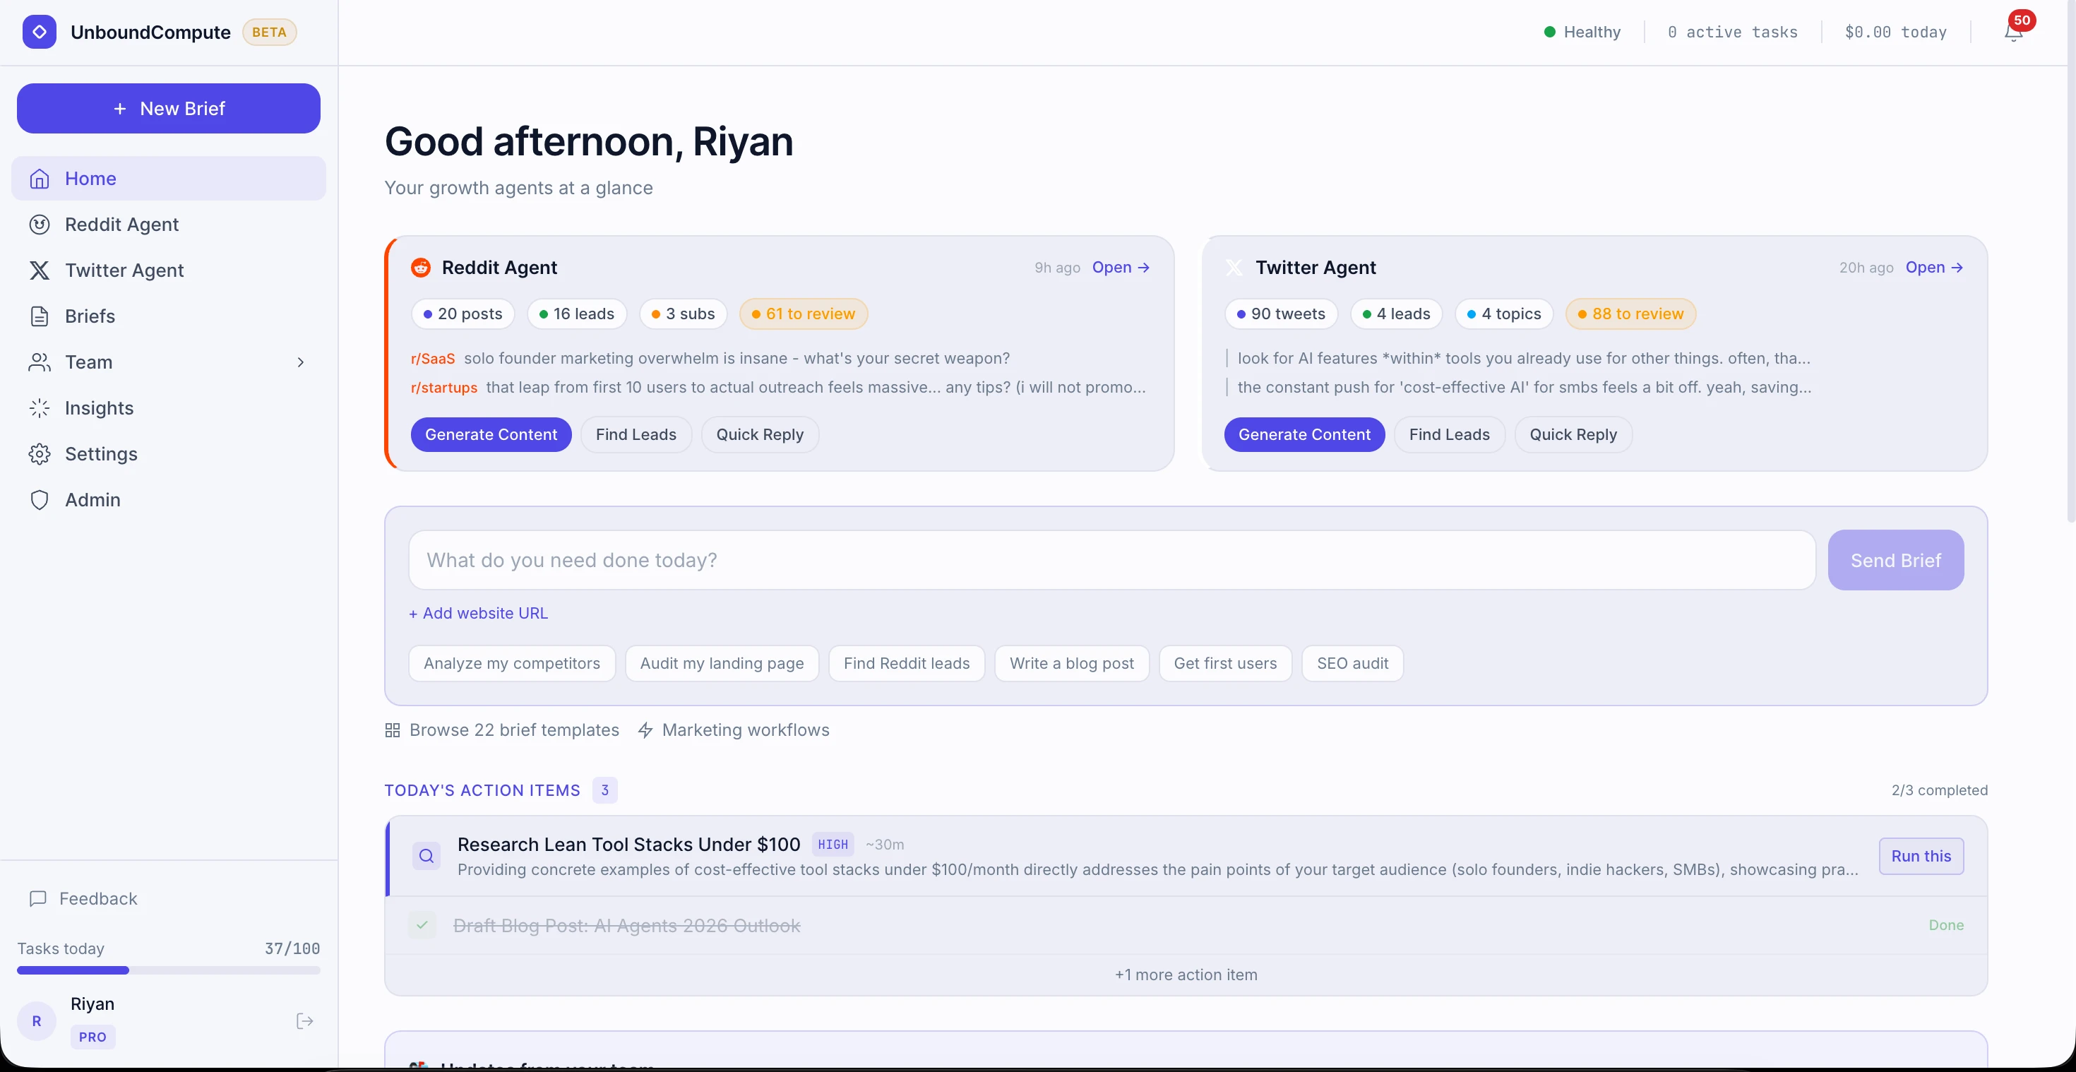Screen dimensions: 2076x1072
Task: Click Open link on Twitter Agent card
Action: point(1933,268)
